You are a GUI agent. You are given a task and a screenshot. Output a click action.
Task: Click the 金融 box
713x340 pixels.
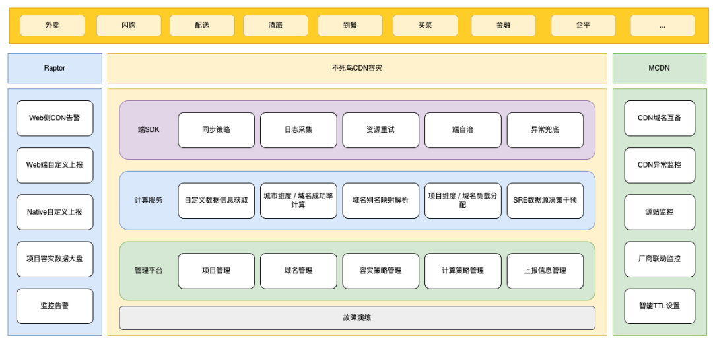pos(503,25)
